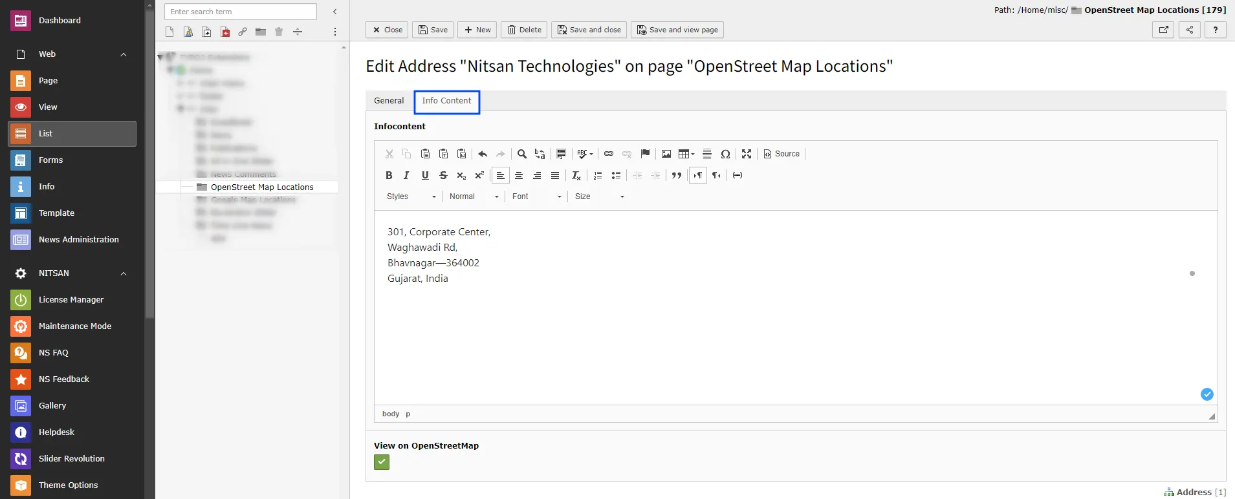Apply subscript formatting
1235x499 pixels.
(461, 175)
